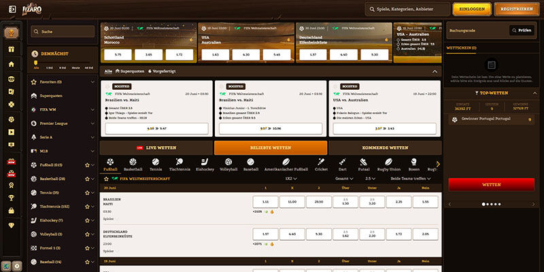Open the help question mark icon

pyautogui.click(x=17, y=266)
